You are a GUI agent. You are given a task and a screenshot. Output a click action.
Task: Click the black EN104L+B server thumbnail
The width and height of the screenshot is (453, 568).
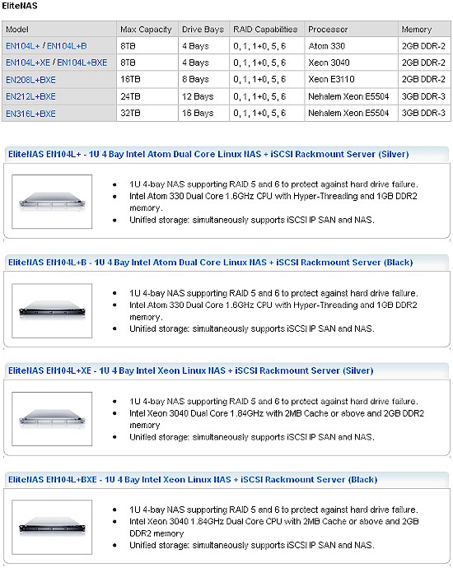[52, 311]
